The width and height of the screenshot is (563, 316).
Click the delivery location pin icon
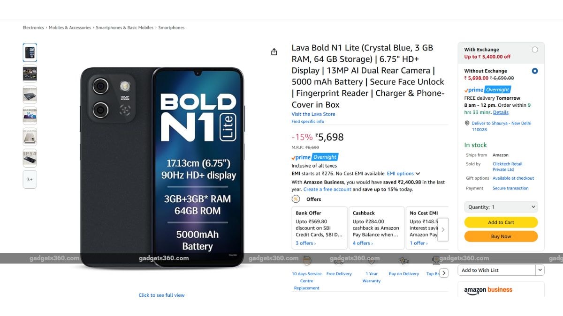pos(467,123)
